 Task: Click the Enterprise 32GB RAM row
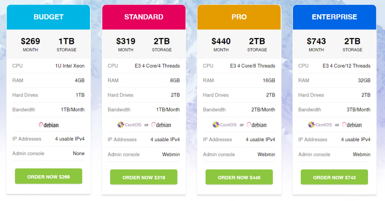[x=334, y=80]
